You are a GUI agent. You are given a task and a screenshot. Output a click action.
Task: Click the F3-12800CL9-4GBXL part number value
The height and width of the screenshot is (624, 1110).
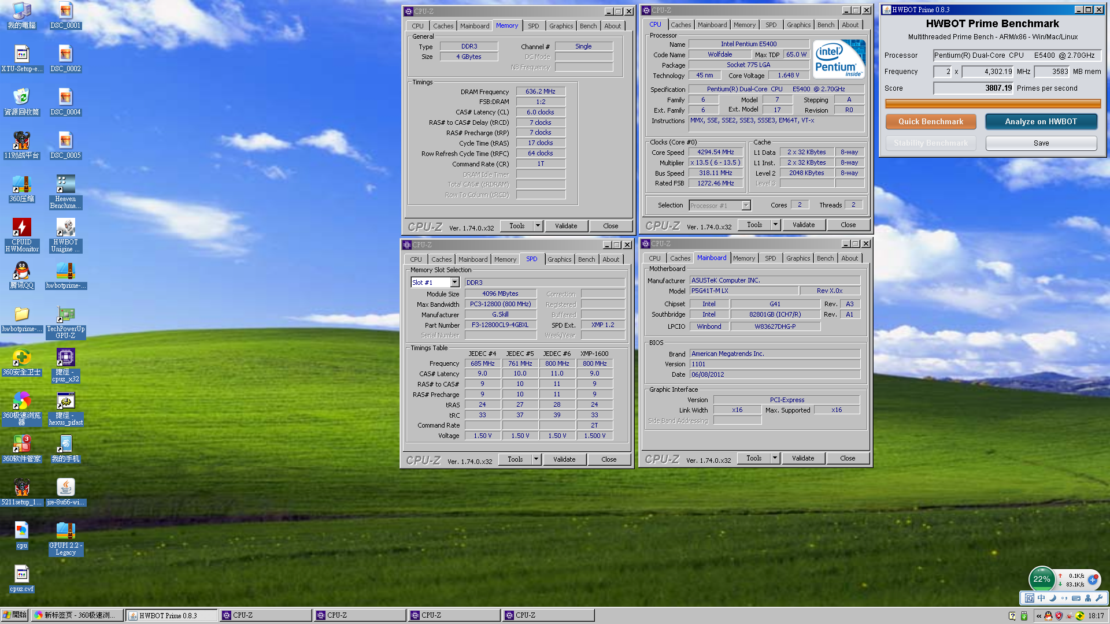tap(500, 325)
